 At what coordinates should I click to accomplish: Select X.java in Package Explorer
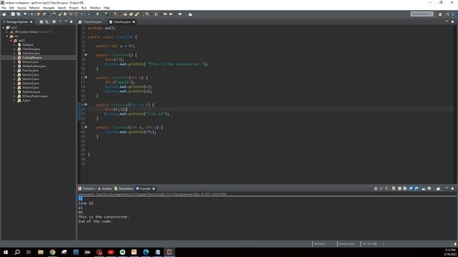click(26, 100)
